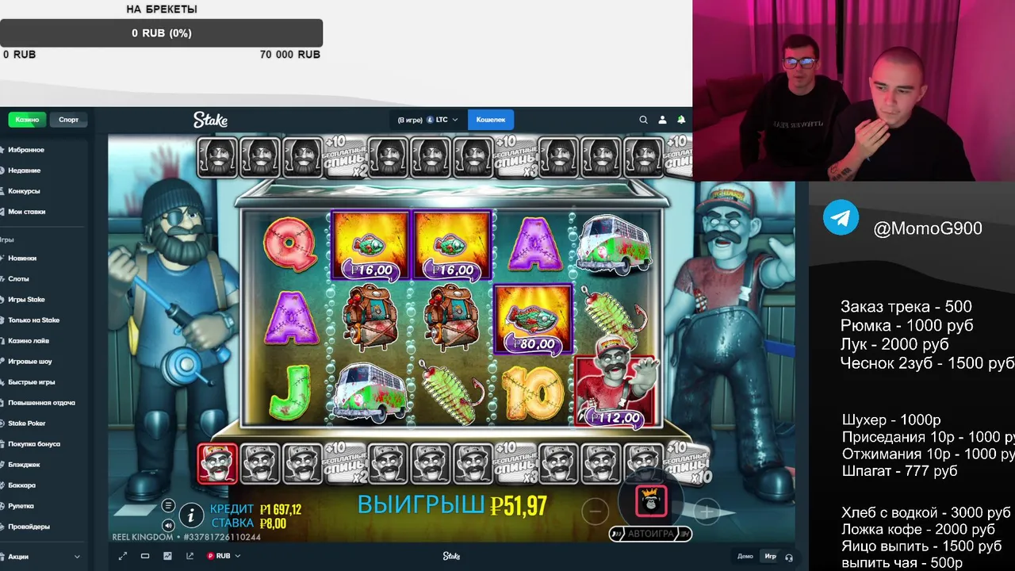
Task: Open Покупка бонуса category
Action: [33, 444]
